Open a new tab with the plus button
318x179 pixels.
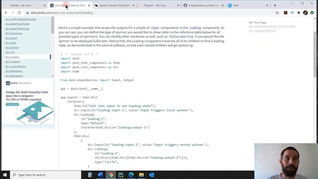(275, 5)
